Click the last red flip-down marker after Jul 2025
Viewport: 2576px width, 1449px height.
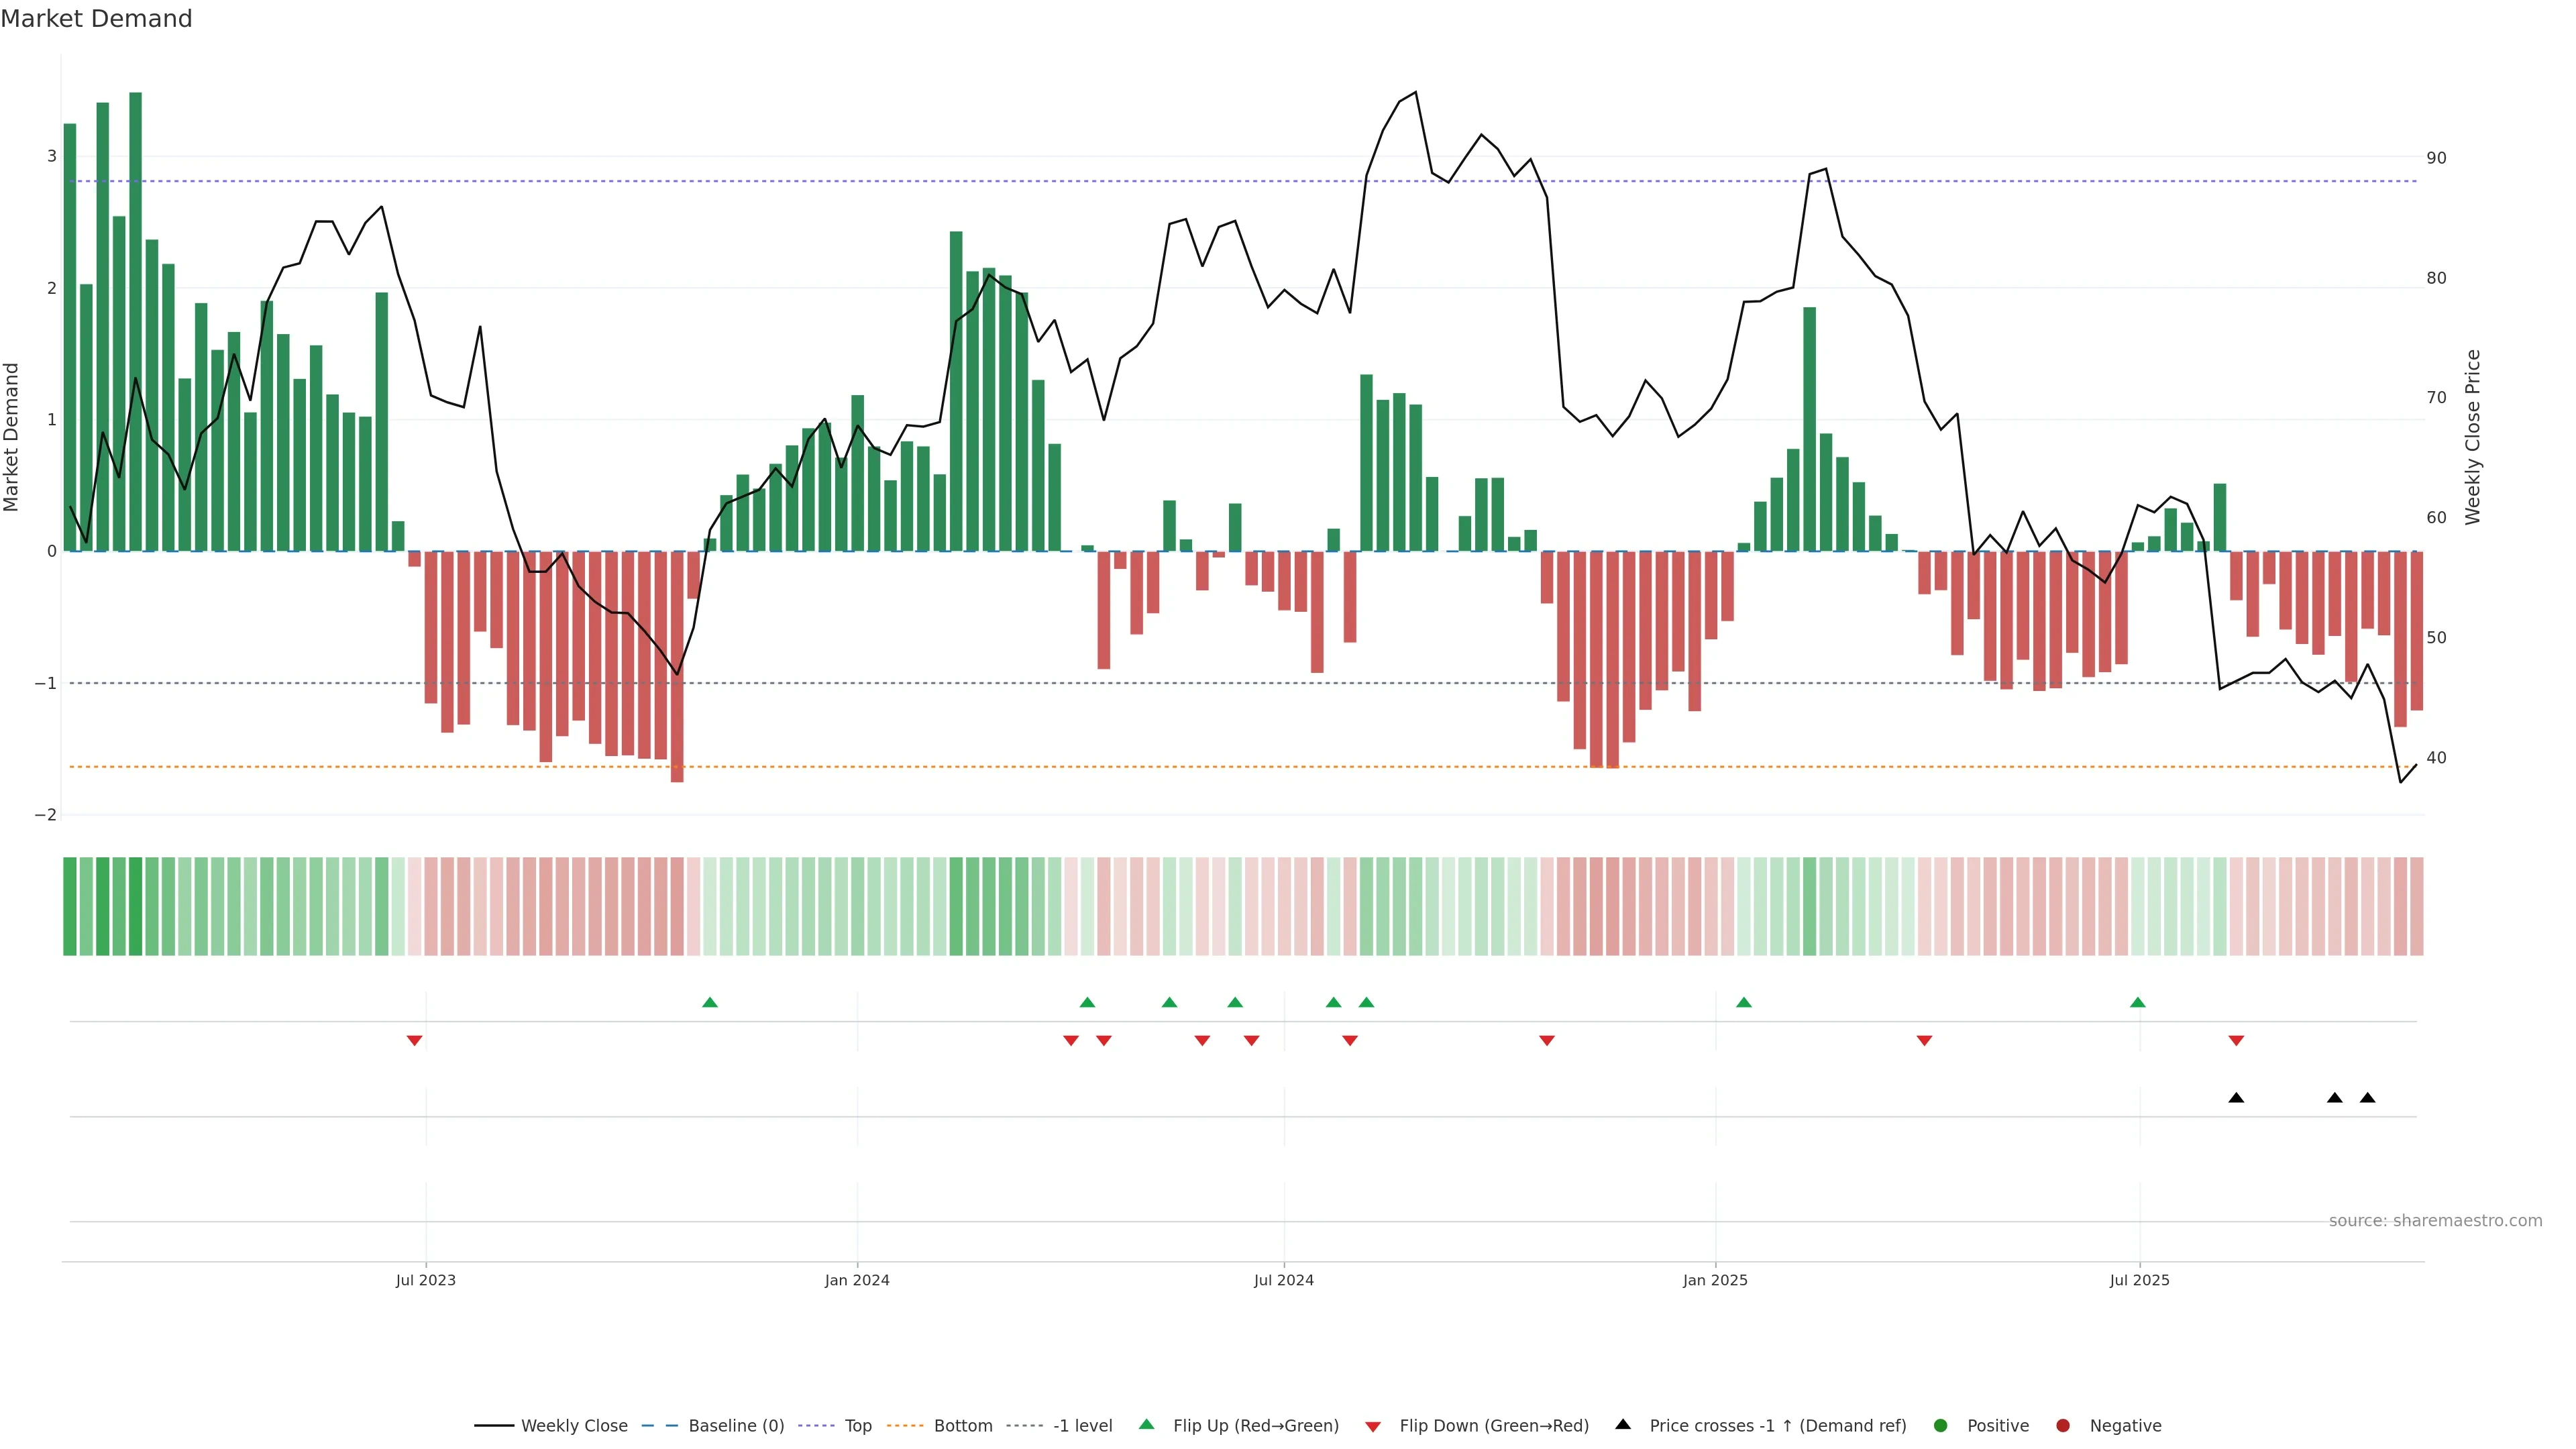[2236, 1041]
